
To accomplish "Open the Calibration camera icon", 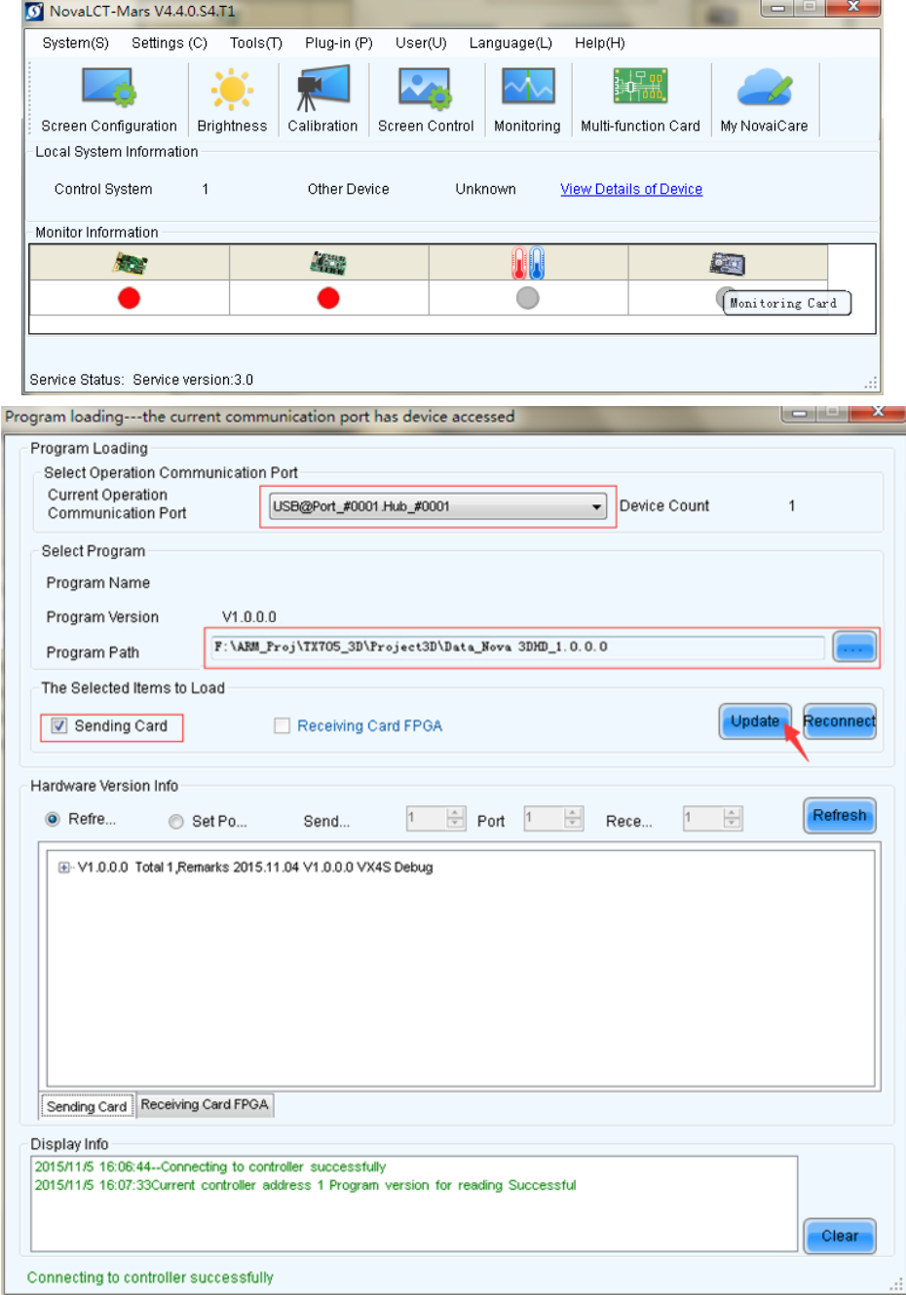I will [x=322, y=90].
